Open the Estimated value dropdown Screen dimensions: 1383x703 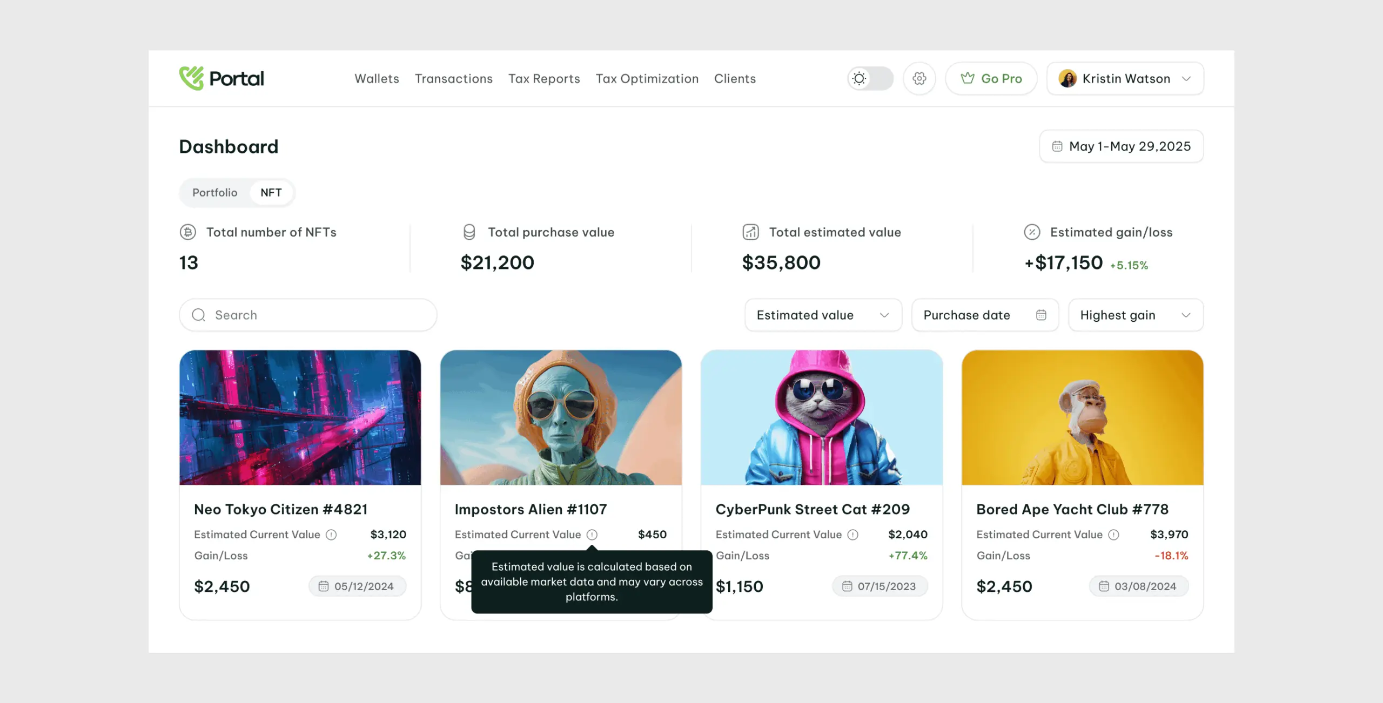point(822,315)
